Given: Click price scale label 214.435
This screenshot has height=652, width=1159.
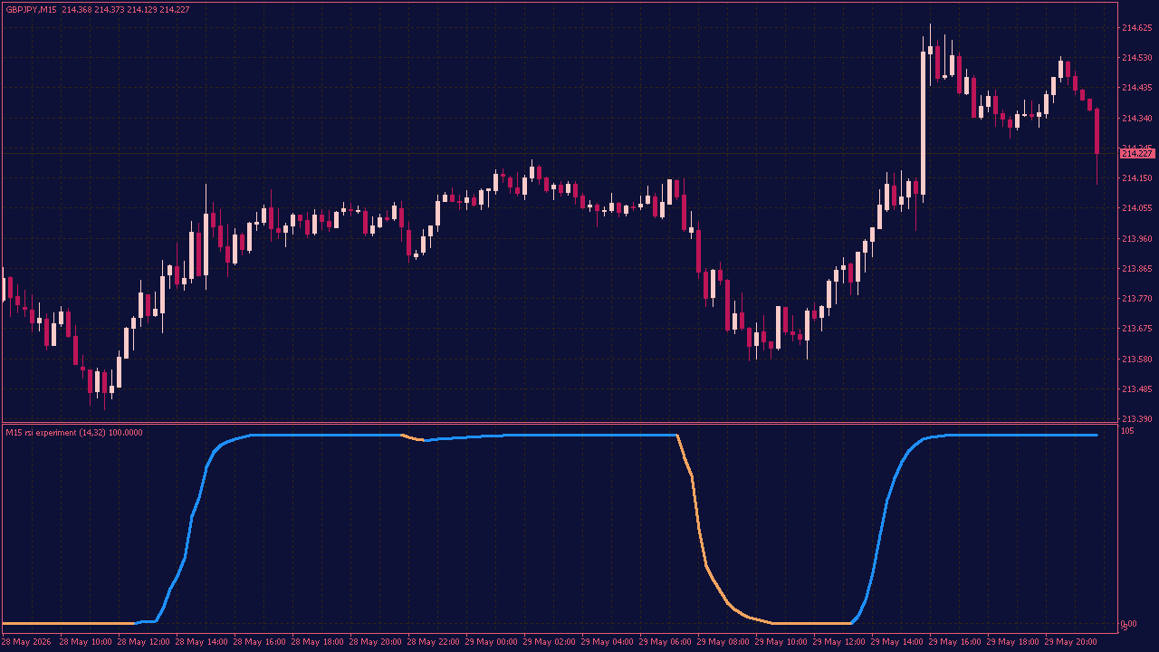Looking at the screenshot, I should (1136, 88).
